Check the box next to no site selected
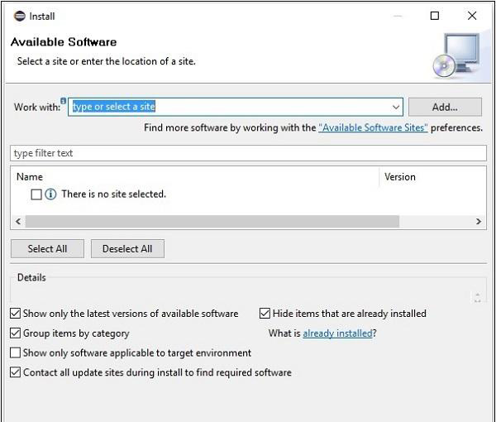The height and width of the screenshot is (422, 496). [36, 194]
